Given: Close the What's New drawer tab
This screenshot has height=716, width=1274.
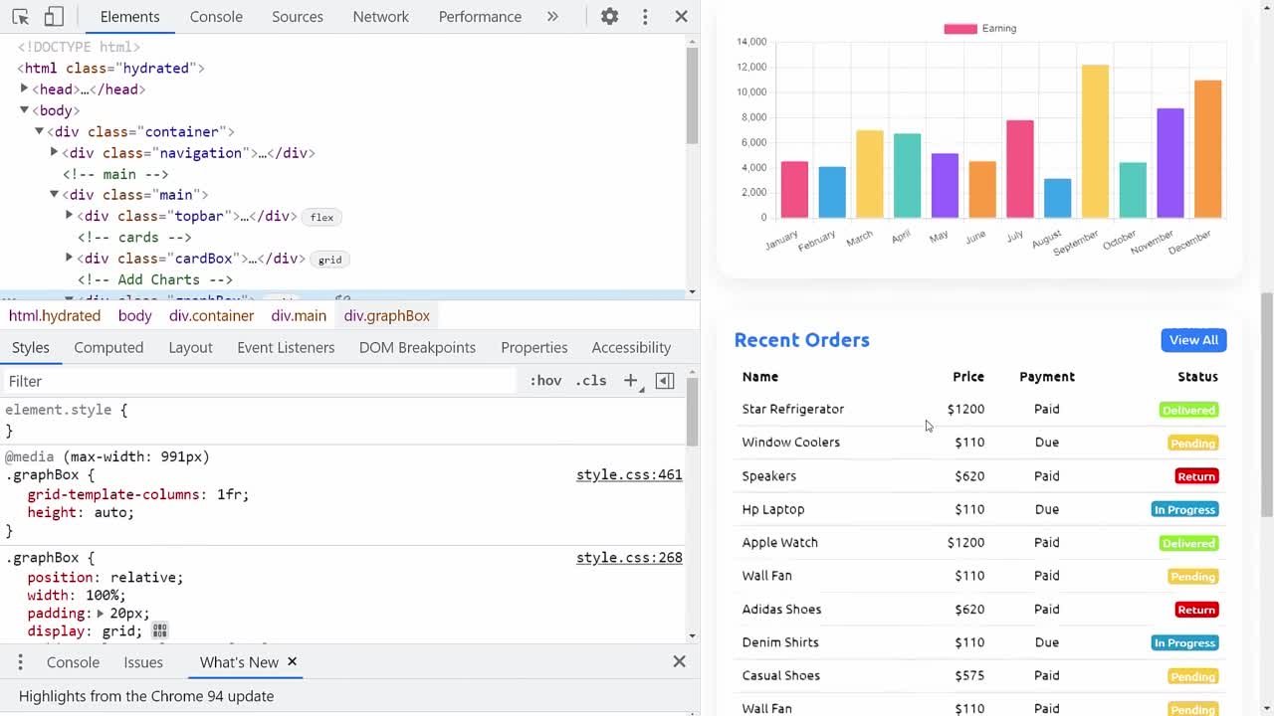Looking at the screenshot, I should click(x=292, y=661).
